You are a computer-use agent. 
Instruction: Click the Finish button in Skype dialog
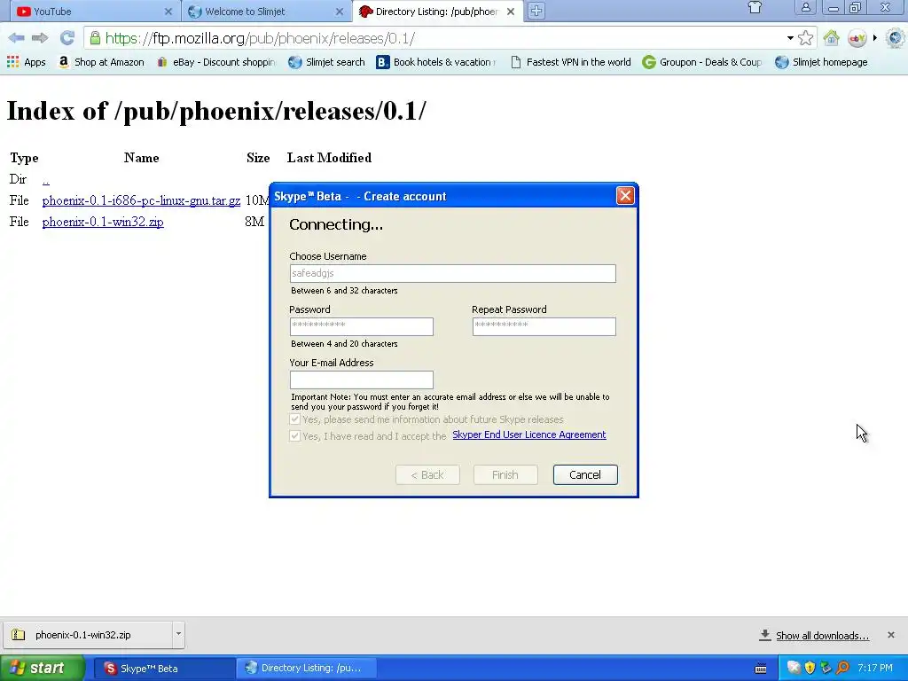click(505, 475)
